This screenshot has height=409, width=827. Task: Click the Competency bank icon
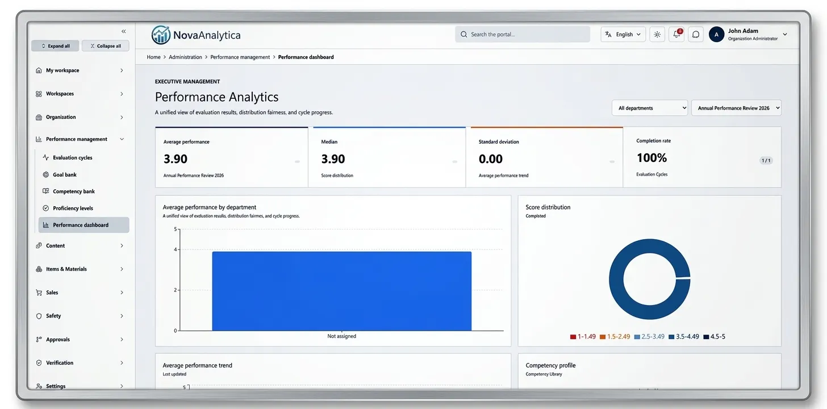tap(46, 191)
